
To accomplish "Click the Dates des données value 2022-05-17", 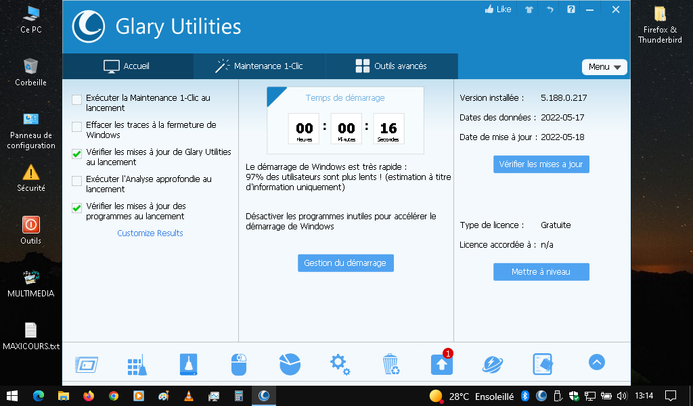I will (x=562, y=118).
